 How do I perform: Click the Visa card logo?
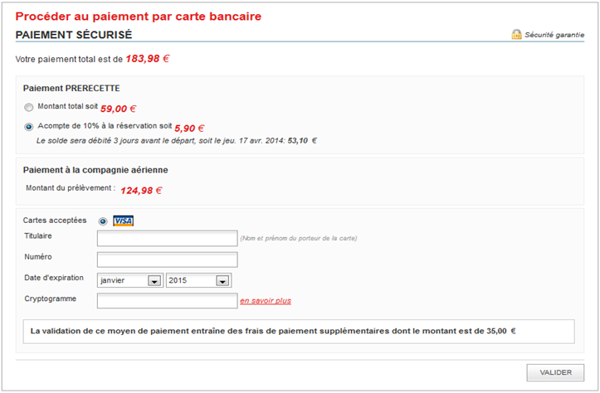(124, 221)
